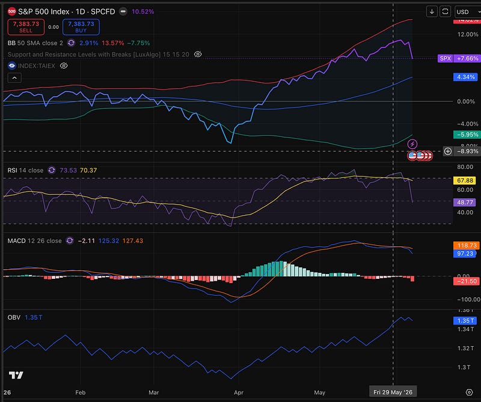The height and width of the screenshot is (402, 481).
Task: Click the 73.53 RSI value in legend
Action: click(x=68, y=170)
